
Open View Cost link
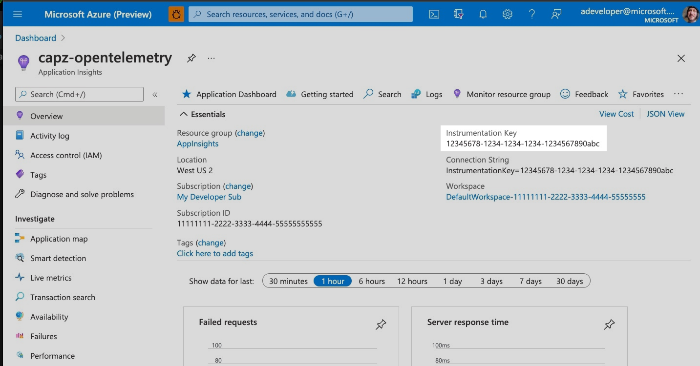pyautogui.click(x=616, y=114)
